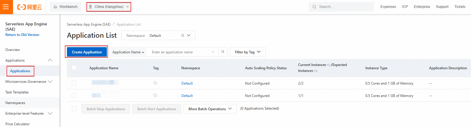Open the China (Hangzhou) region dropdown
Image resolution: width=471 pixels, height=127 pixels.
pos(109,7)
